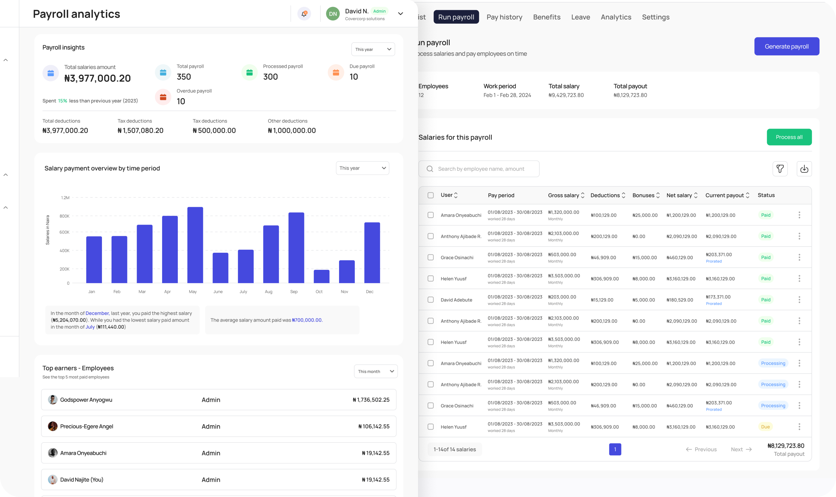Click the download export icon
Viewport: 836px width, 497px height.
tap(804, 169)
